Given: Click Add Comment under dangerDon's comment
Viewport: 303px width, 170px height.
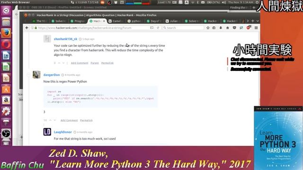Looking at the screenshot, I should 69,120.
